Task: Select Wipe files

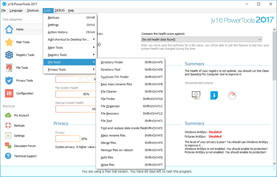Action: 130,165
